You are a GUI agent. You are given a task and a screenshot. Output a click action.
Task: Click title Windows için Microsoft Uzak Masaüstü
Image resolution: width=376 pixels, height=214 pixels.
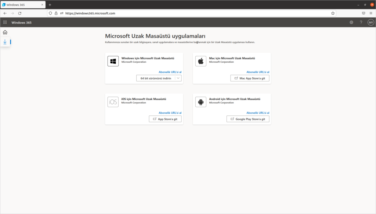pyautogui.click(x=148, y=58)
